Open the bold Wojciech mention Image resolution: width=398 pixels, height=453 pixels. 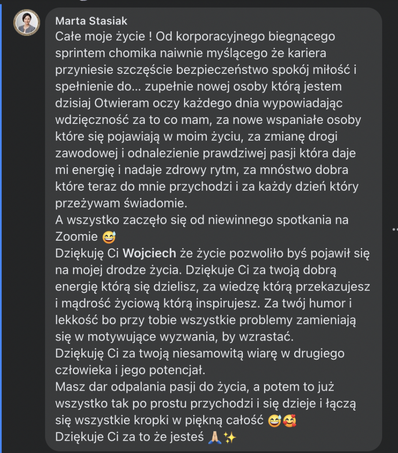click(x=149, y=253)
